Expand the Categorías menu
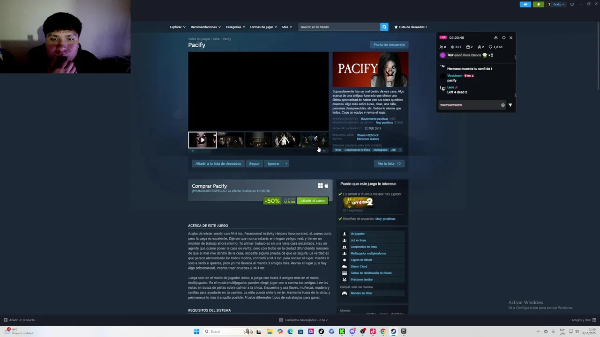600x337 pixels. click(x=235, y=27)
